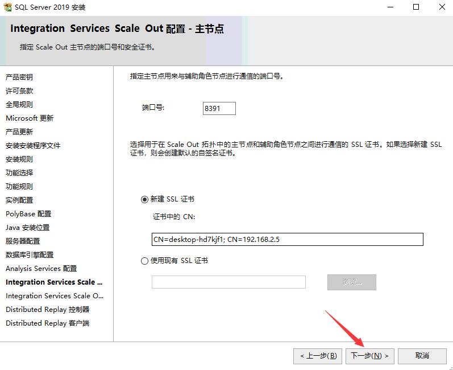This screenshot has width=453, height=370.
Task: Select the 功能选择 step in the sidebar
Action: [19, 172]
